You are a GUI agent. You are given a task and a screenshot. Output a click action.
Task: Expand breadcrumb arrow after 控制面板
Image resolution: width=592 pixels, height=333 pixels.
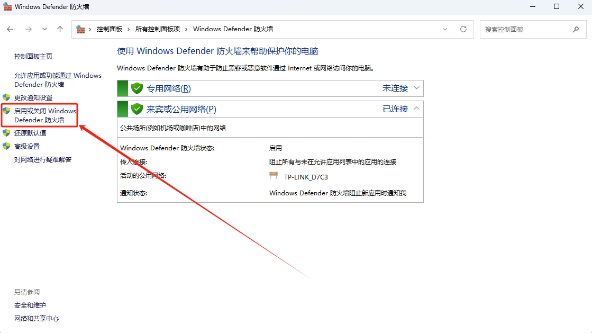click(x=129, y=29)
